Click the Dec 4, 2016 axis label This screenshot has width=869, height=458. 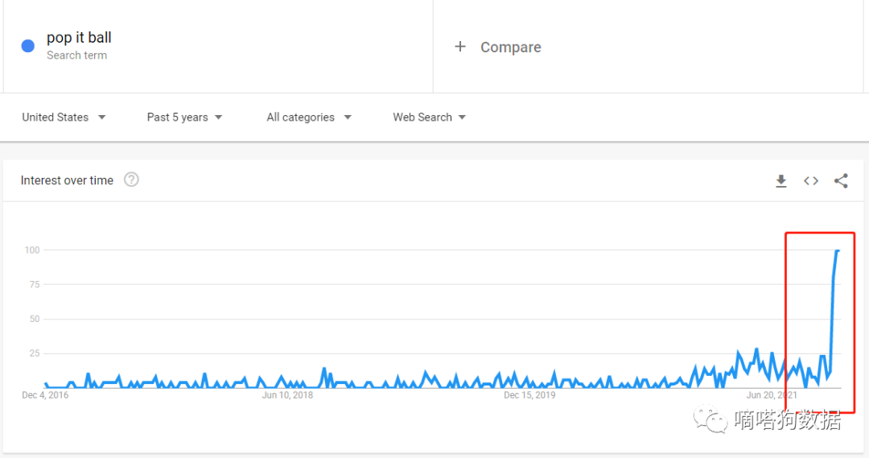click(45, 395)
